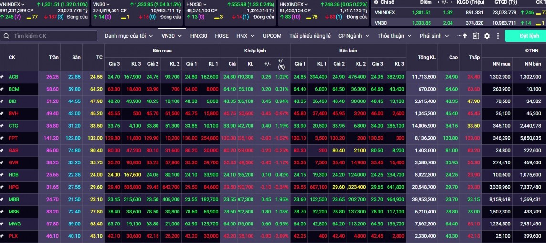
Task: Click the gear icon beside Chỉ số
Action: 376,2
